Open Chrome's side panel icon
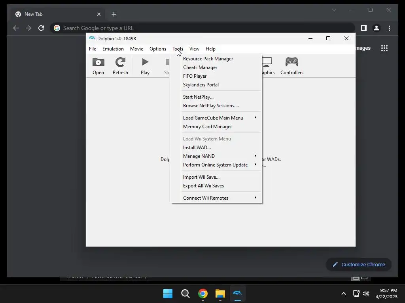The width and height of the screenshot is (405, 303). [x=364, y=28]
